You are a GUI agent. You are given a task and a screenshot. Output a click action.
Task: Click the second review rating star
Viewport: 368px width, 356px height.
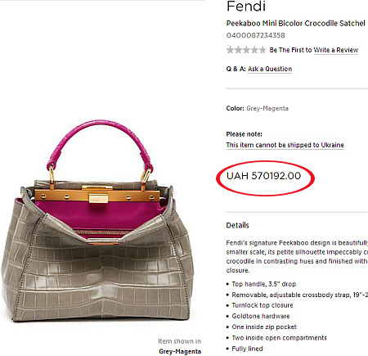[238, 50]
